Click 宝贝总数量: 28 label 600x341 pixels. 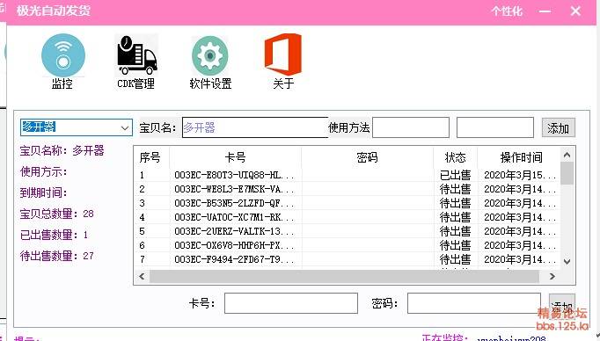56,214
